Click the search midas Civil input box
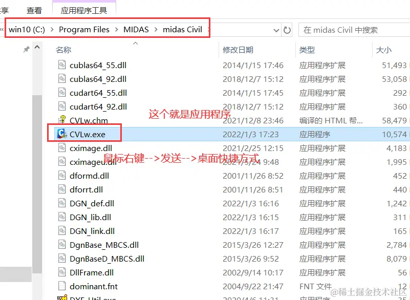The width and height of the screenshot is (410, 300). [x=354, y=30]
